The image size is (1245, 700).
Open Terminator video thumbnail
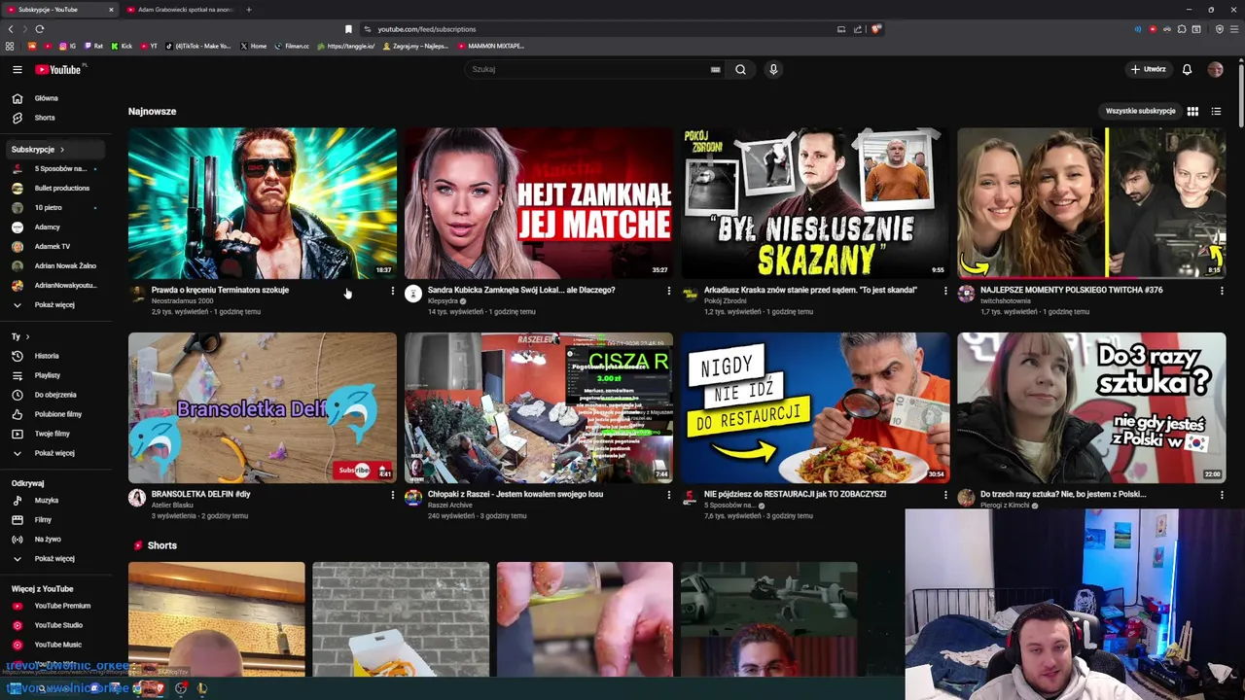point(263,203)
